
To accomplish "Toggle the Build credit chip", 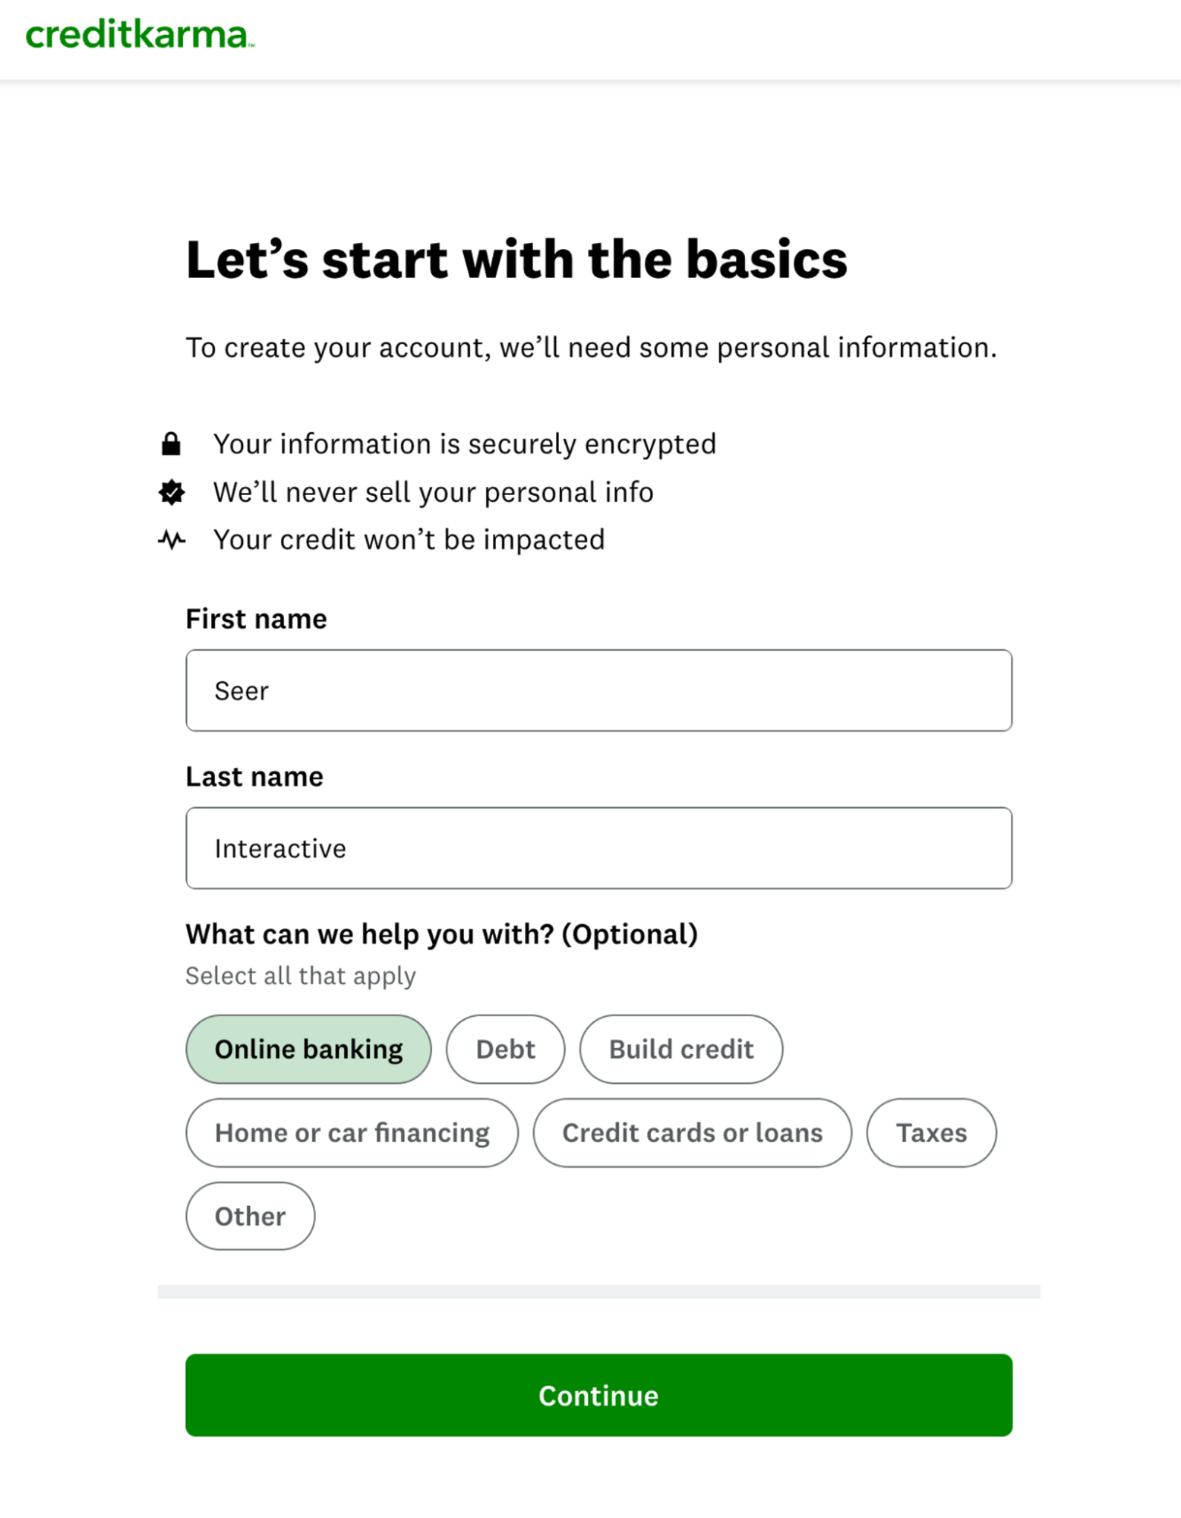I will [680, 1049].
